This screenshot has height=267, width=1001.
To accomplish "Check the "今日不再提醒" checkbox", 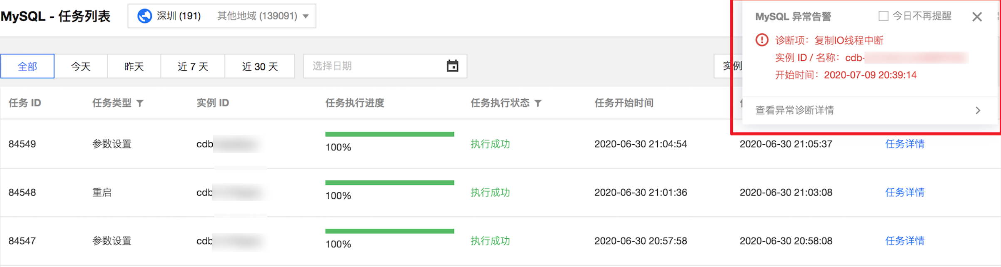I will pos(883,16).
